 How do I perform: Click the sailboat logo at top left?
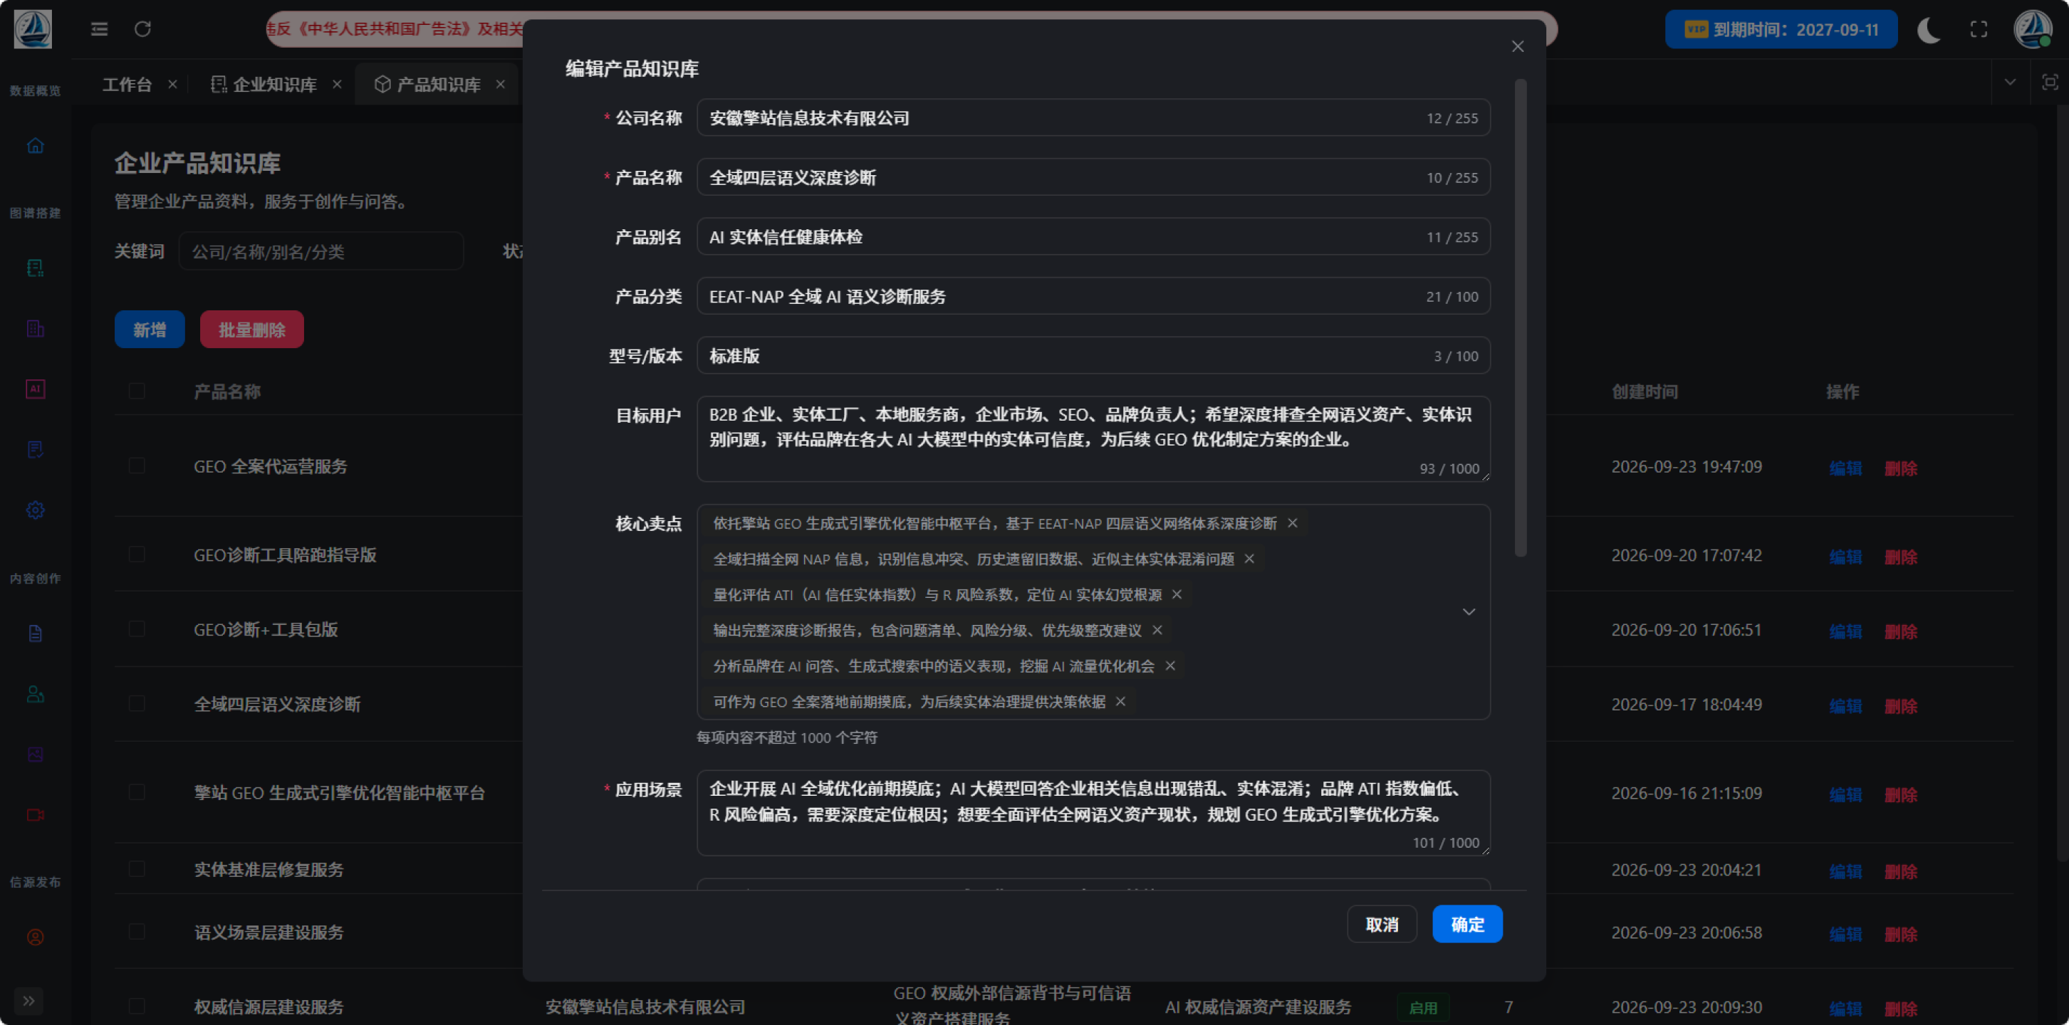coord(33,29)
